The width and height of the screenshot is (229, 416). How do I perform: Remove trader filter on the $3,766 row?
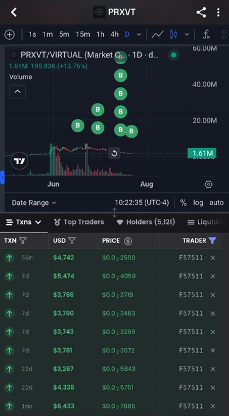[x=213, y=295]
